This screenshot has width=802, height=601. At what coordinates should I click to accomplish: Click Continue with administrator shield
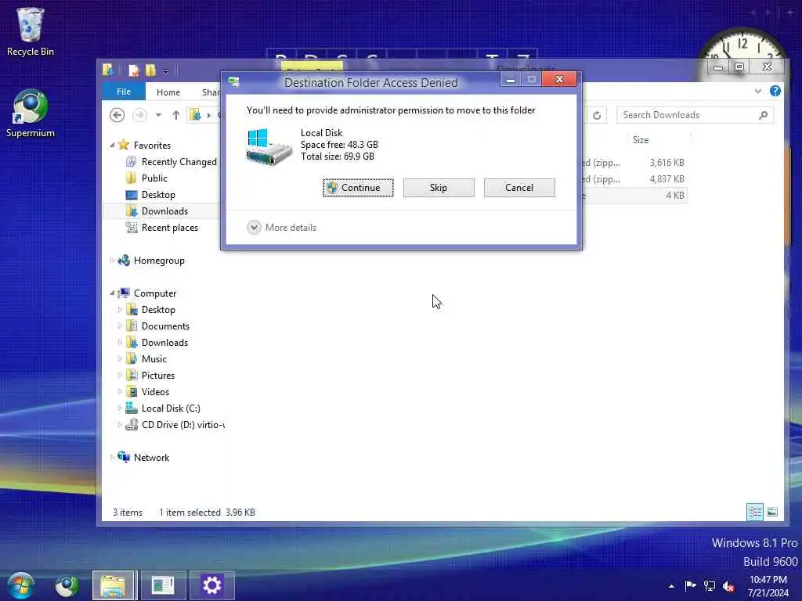(x=358, y=188)
